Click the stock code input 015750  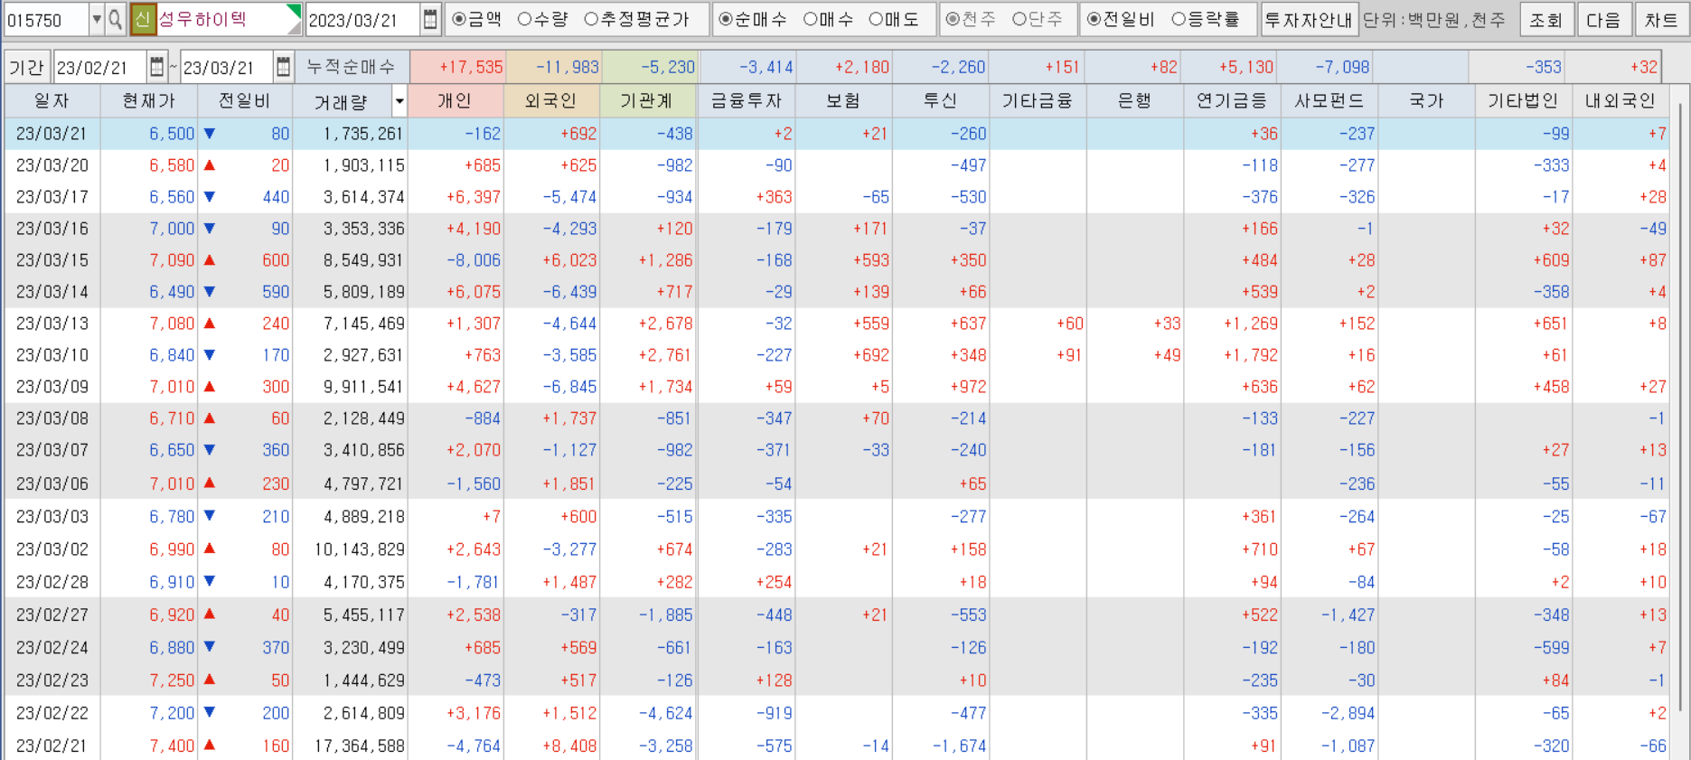(x=46, y=19)
